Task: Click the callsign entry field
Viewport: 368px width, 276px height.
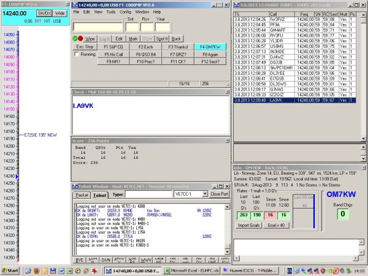Action: pos(97,27)
